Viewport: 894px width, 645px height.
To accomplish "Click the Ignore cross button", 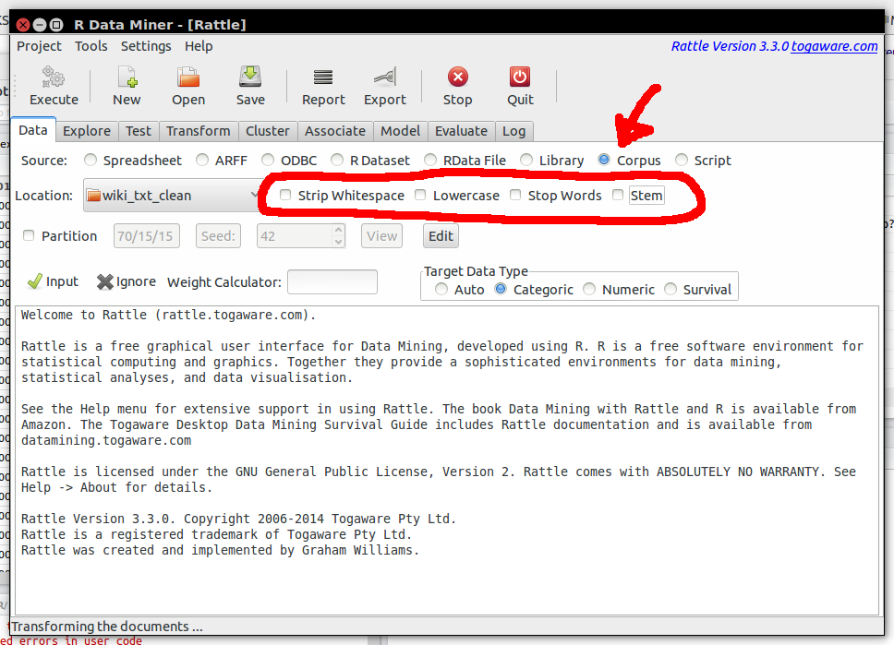I will pos(127,281).
